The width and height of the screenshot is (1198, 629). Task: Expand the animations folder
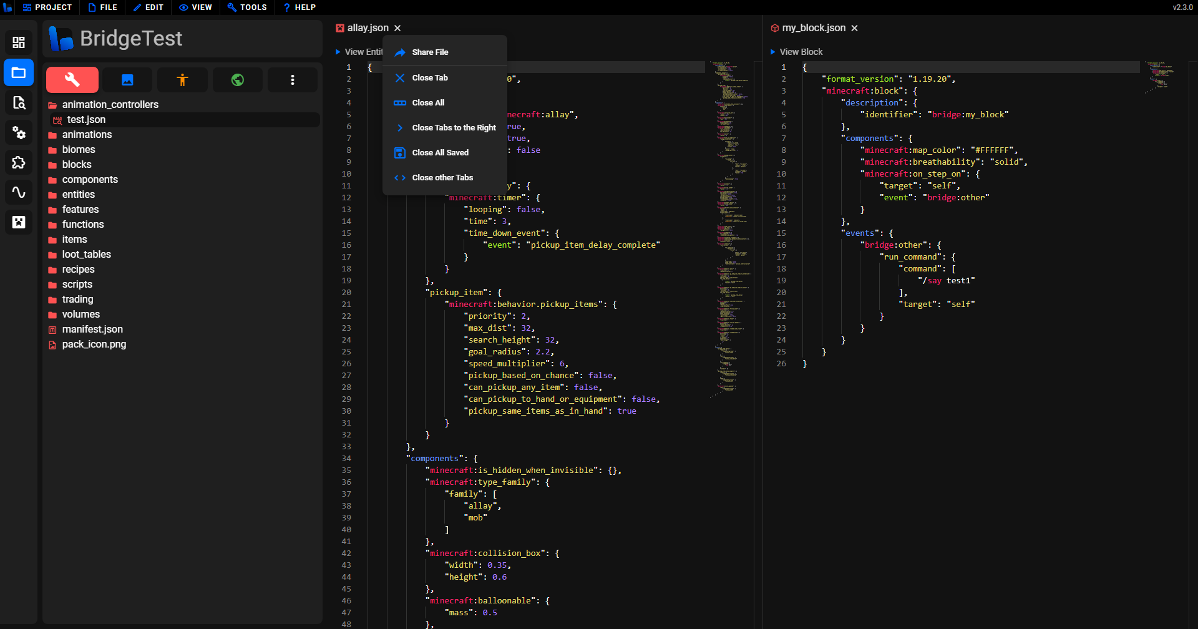87,135
